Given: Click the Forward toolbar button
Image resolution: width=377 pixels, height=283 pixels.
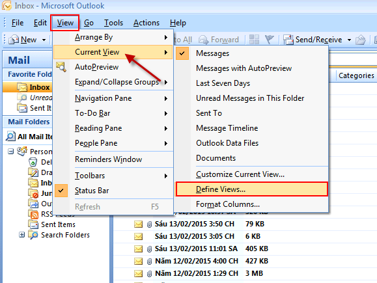Looking at the screenshot, I should click(218, 40).
